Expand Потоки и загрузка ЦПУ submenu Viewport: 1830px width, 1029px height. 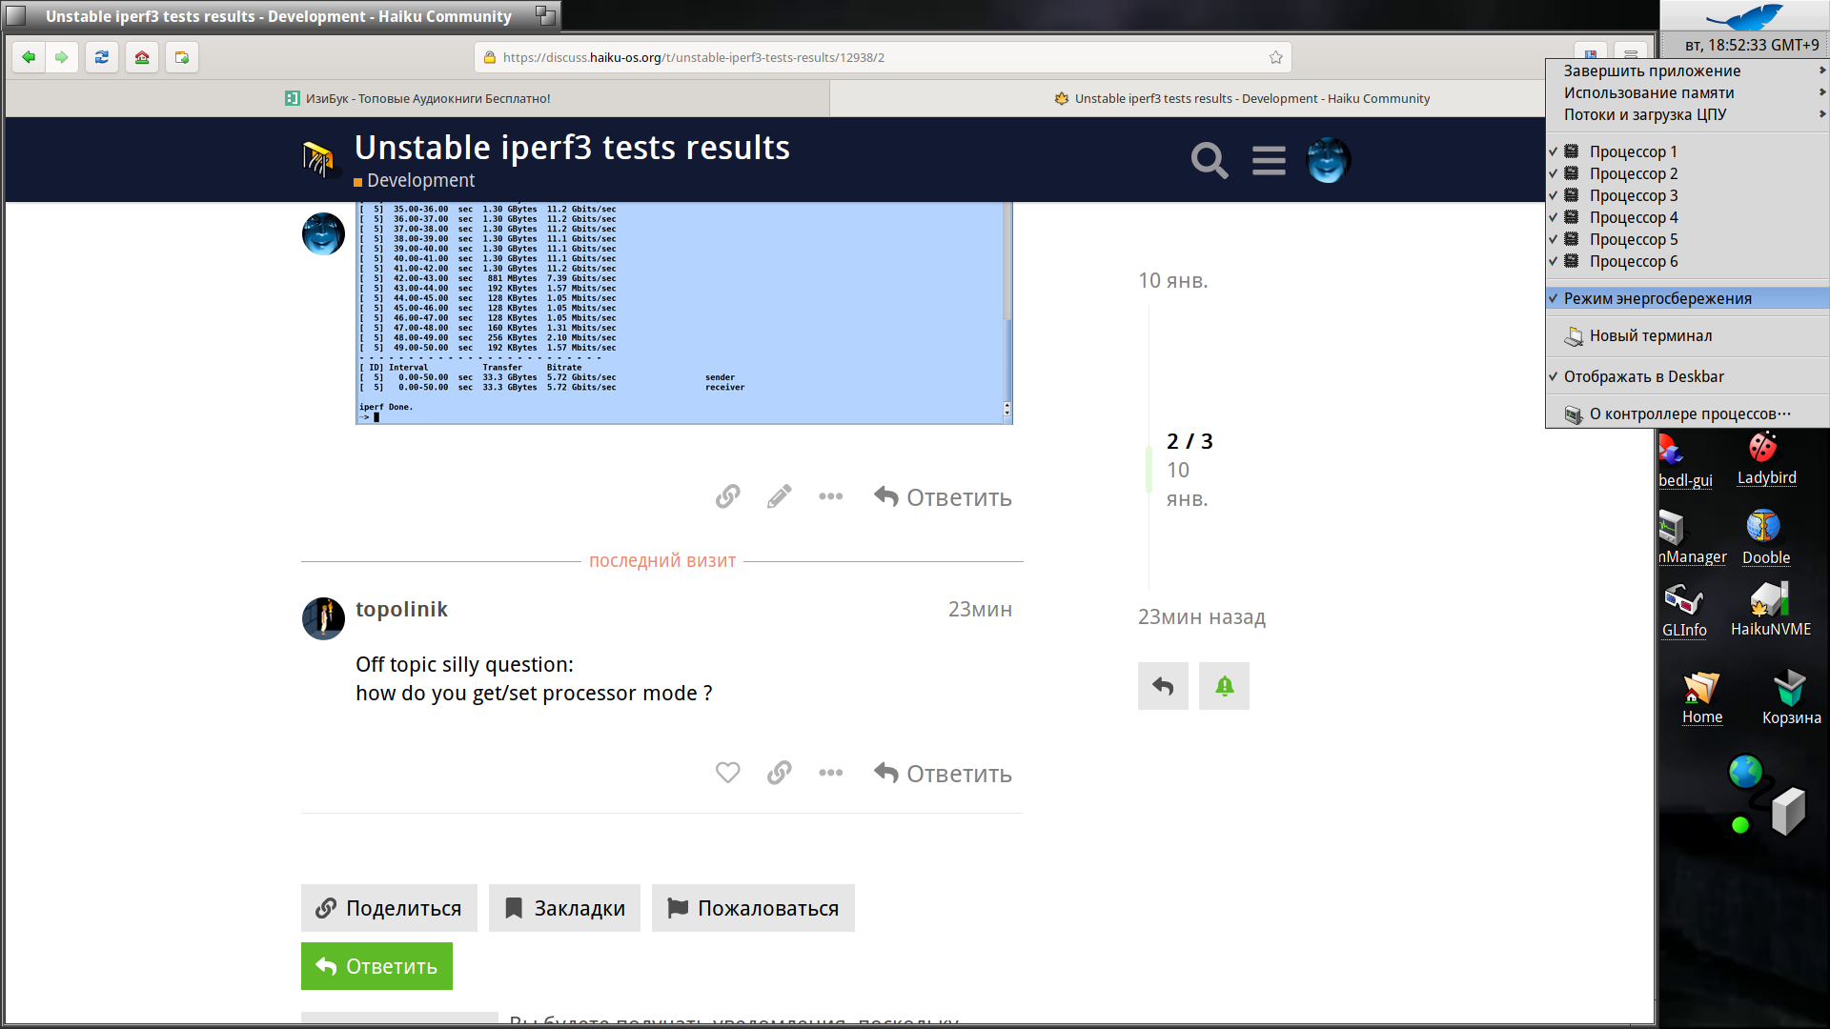(1687, 114)
